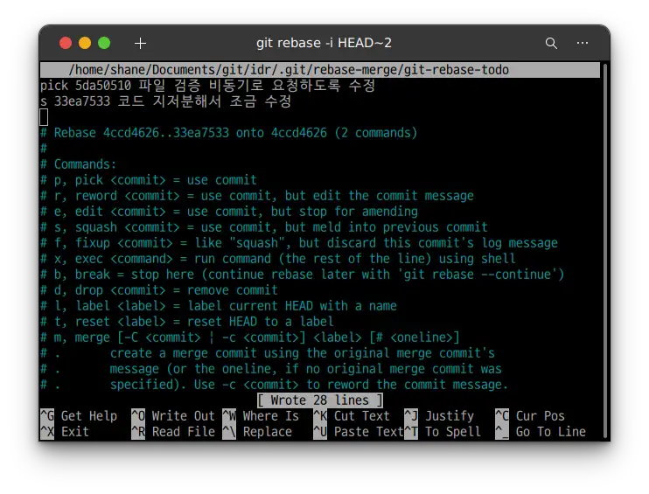The width and height of the screenshot is (649, 494).
Task: Click the ^W Where Is shortcut
Action: [261, 416]
